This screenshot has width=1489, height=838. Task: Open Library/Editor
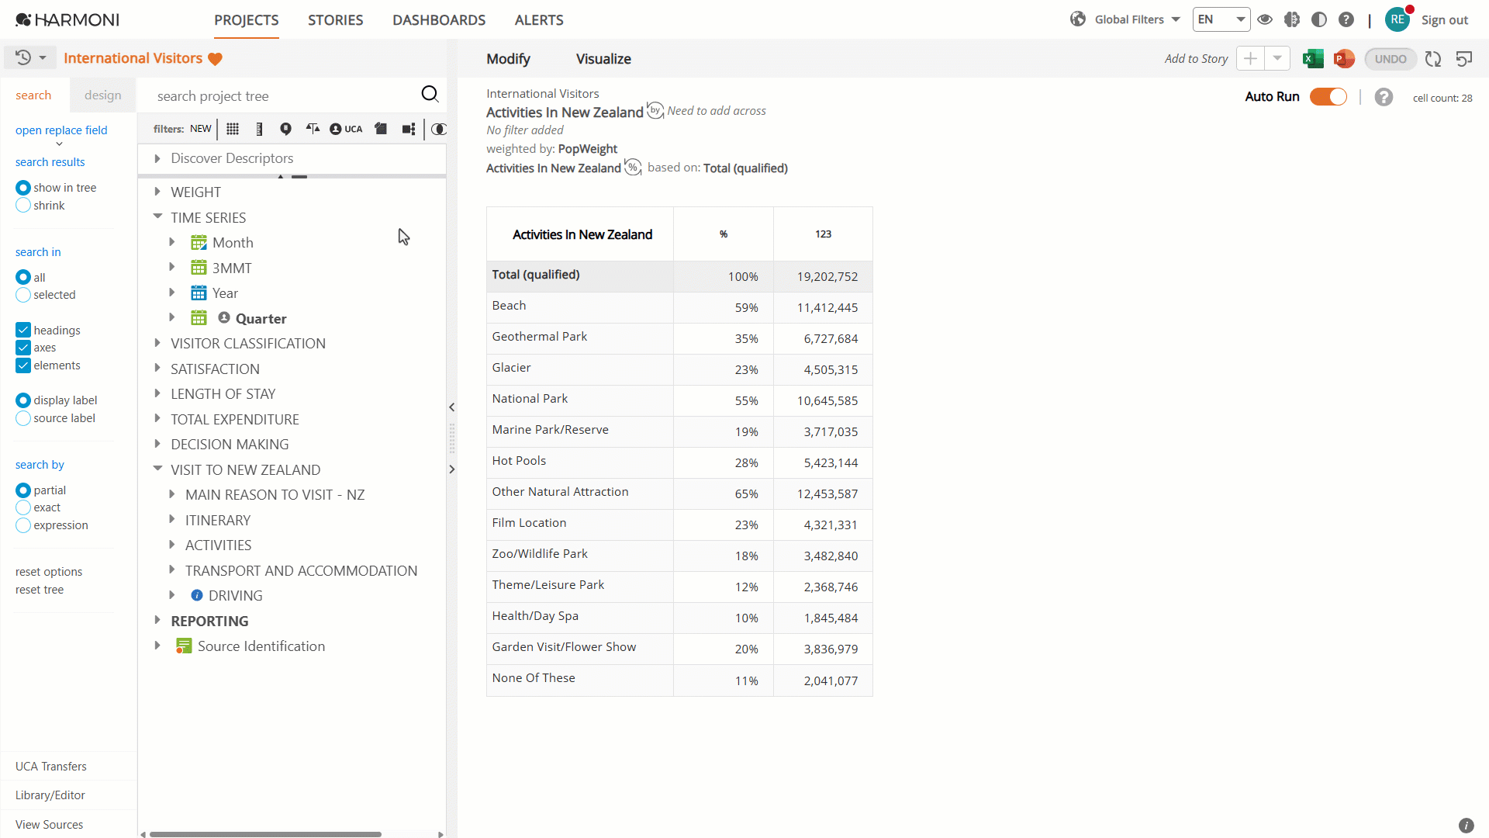point(50,795)
